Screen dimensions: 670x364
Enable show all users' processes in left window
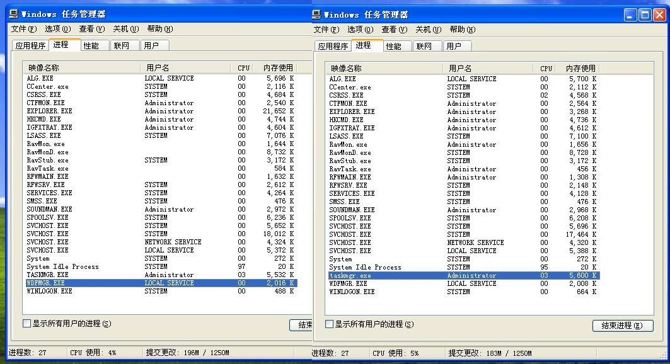click(26, 324)
